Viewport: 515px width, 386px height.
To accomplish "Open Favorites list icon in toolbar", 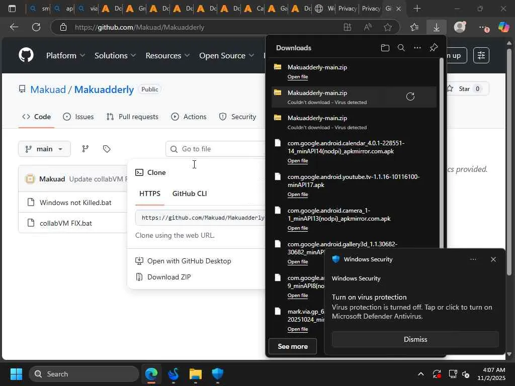I will click(414, 27).
